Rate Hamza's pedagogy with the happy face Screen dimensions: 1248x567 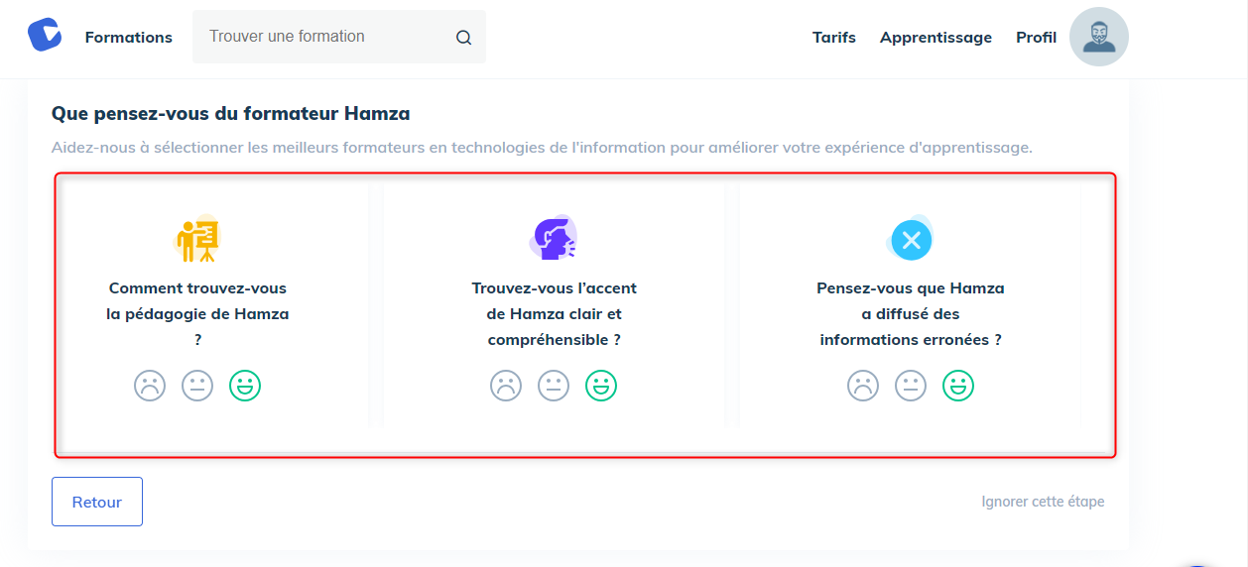pyautogui.click(x=245, y=386)
